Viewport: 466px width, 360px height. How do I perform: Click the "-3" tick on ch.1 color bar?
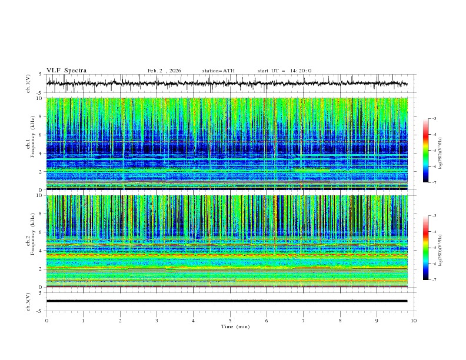click(x=434, y=118)
